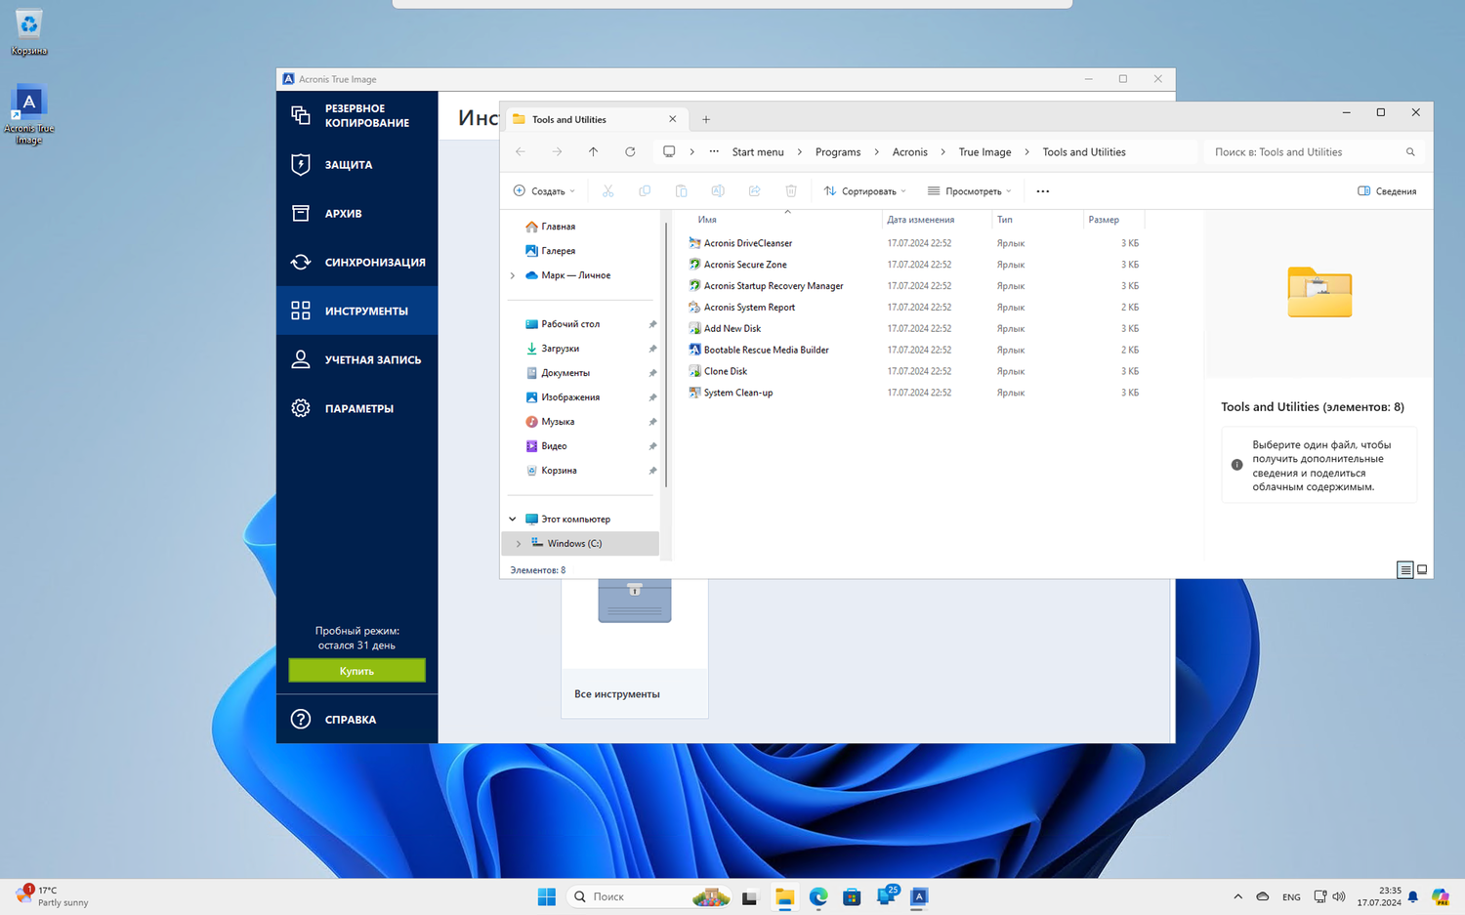Viewport: 1465px width, 915px height.
Task: Open Acronis True Image desktop shortcut
Action: pos(28,115)
